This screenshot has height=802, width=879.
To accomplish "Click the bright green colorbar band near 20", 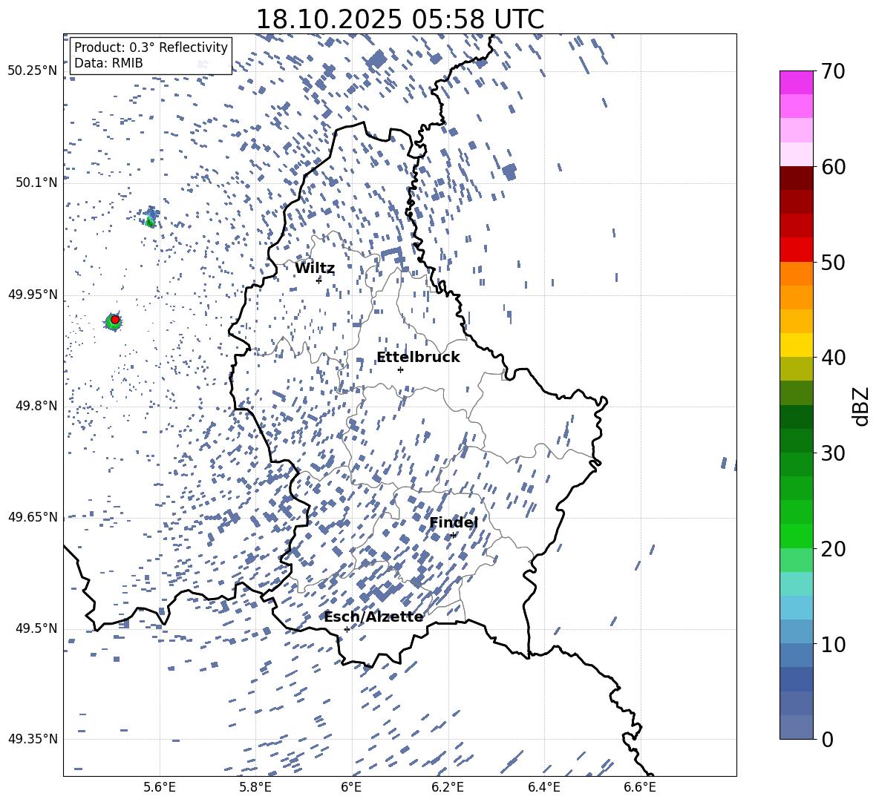I will coord(797,536).
